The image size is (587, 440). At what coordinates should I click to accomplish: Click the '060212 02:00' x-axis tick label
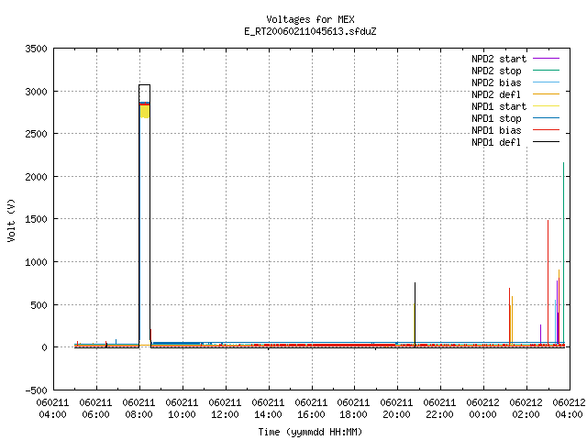pyautogui.click(x=526, y=409)
